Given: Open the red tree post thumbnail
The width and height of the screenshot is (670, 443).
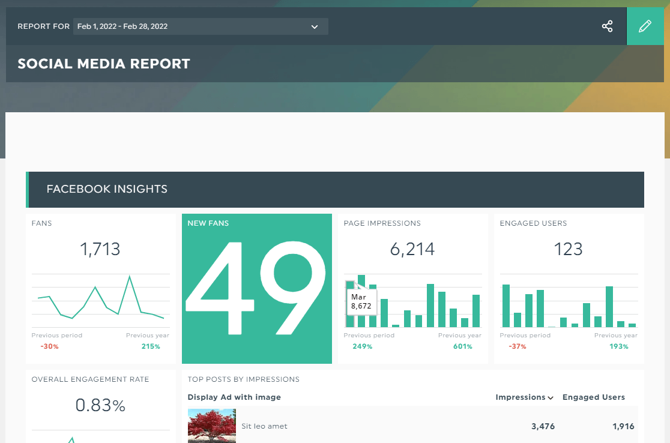Looking at the screenshot, I should click(x=211, y=426).
